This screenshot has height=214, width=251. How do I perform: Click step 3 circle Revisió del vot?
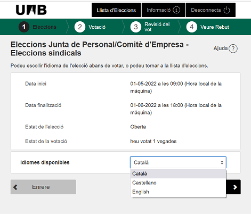click(x=136, y=27)
